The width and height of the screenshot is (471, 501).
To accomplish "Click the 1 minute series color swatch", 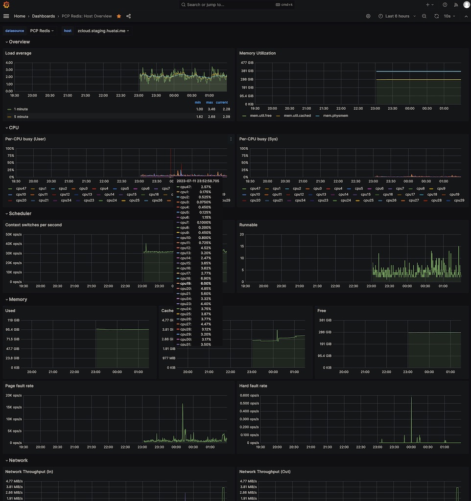I will [x=9, y=109].
